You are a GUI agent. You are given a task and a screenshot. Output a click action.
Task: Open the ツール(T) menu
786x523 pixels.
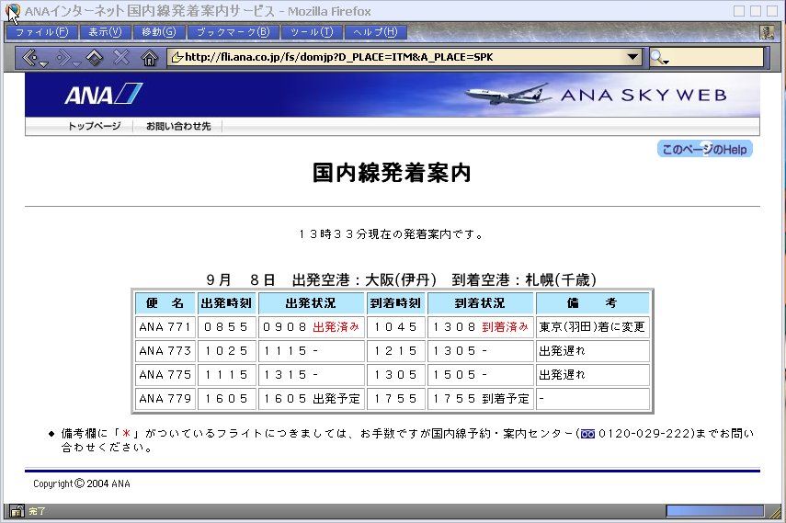click(311, 32)
